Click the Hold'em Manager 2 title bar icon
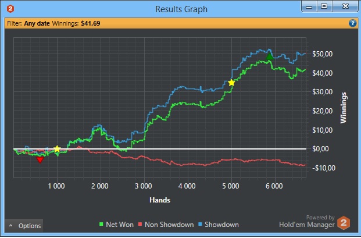 coord(10,9)
